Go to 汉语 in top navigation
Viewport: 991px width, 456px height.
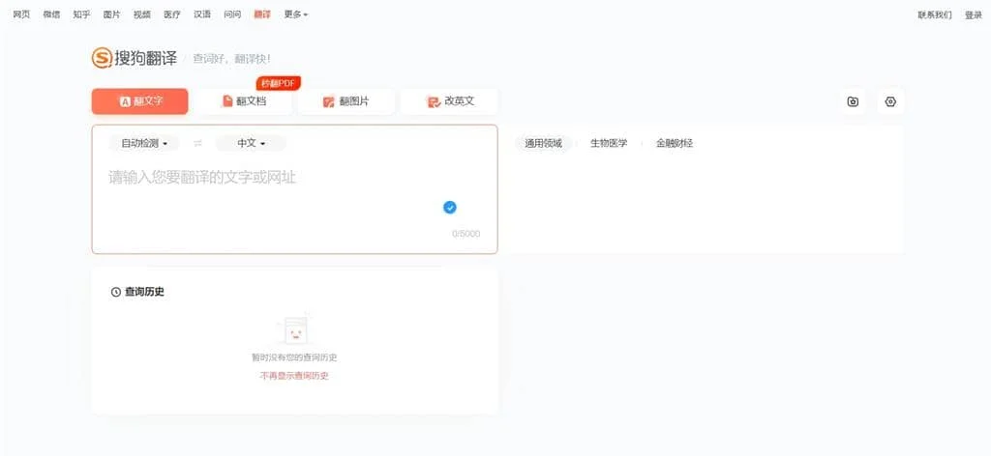point(202,14)
